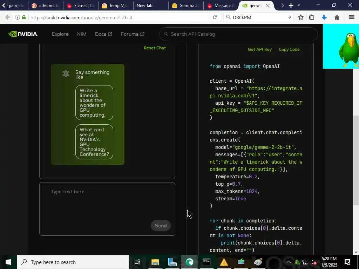Click Reset Chat
This screenshot has width=359, height=269.
tap(155, 48)
